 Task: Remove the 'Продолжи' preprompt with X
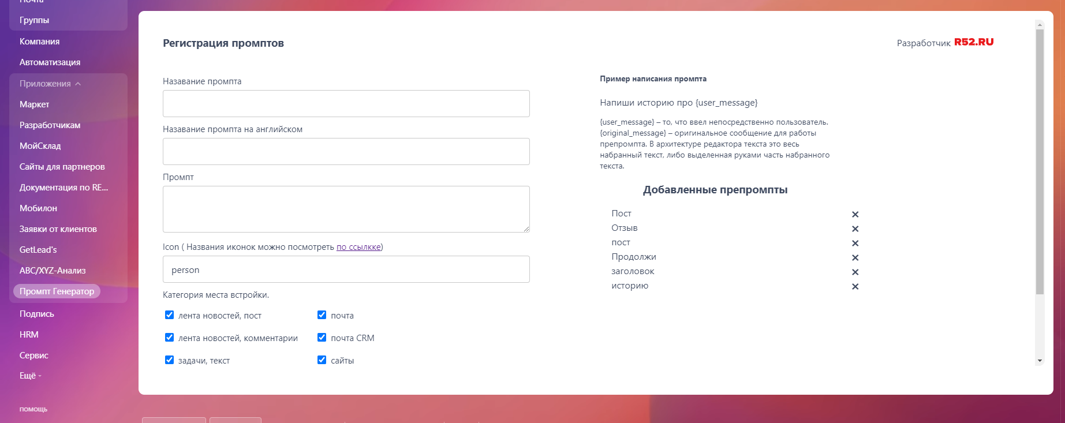click(855, 257)
